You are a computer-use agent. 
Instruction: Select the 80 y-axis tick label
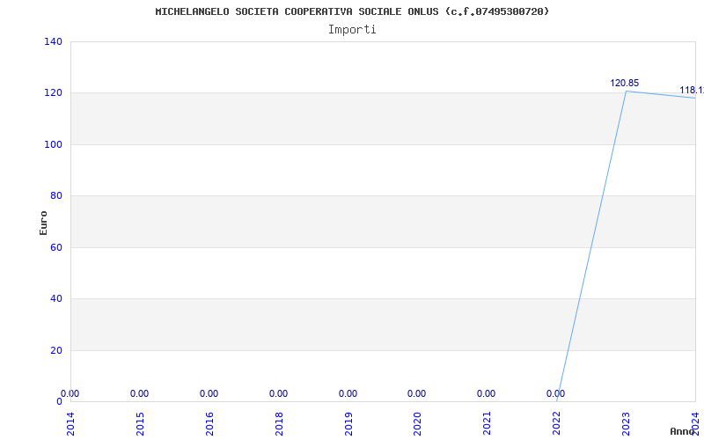pos(56,195)
